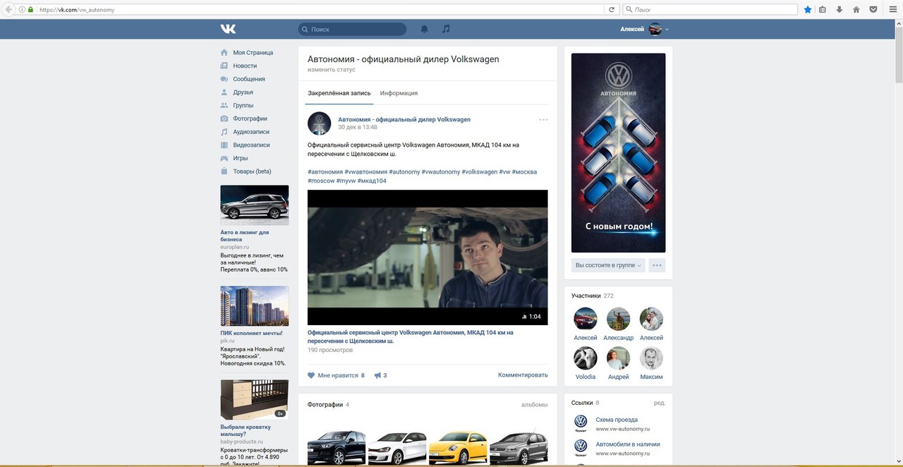Open the #vwautonomy hashtag
Viewport: 903px width, 467px height.
point(440,172)
